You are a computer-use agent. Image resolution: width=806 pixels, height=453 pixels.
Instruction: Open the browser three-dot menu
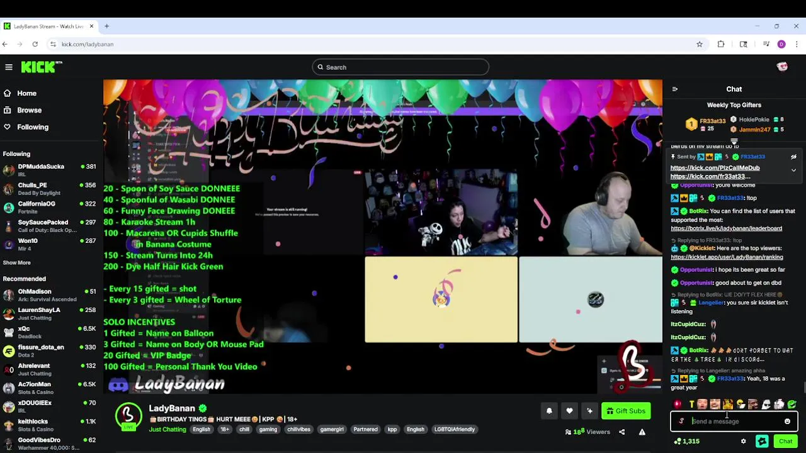pos(797,44)
